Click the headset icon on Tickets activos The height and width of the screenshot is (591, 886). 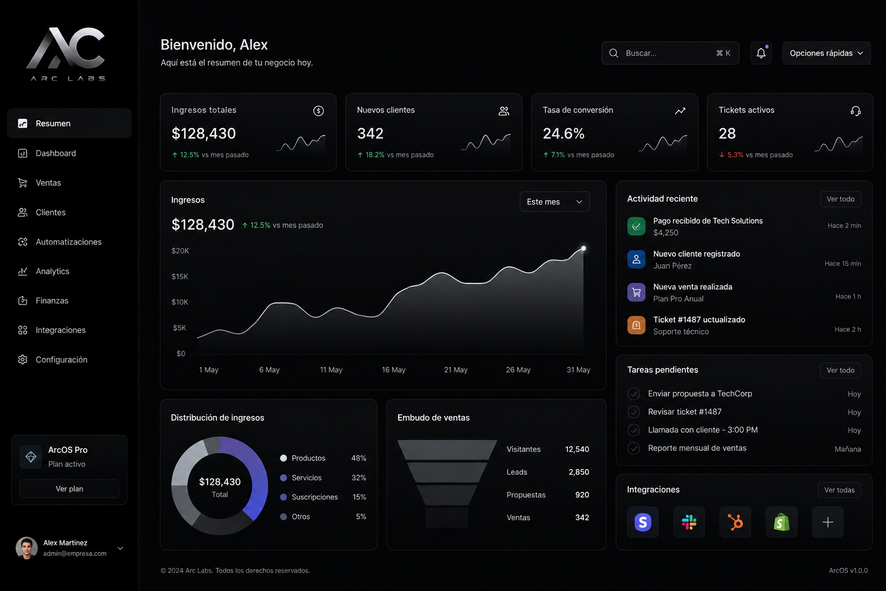click(855, 111)
